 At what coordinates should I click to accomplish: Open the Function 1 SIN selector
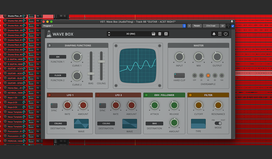[x=58, y=57]
